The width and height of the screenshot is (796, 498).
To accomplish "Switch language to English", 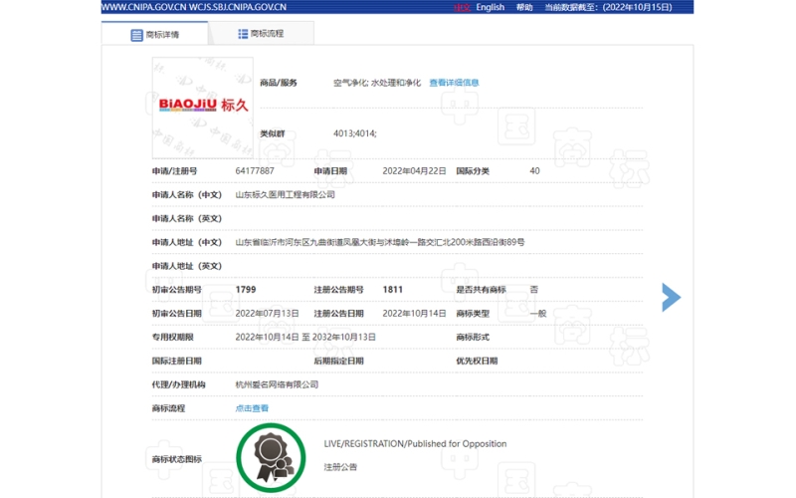I will [490, 7].
